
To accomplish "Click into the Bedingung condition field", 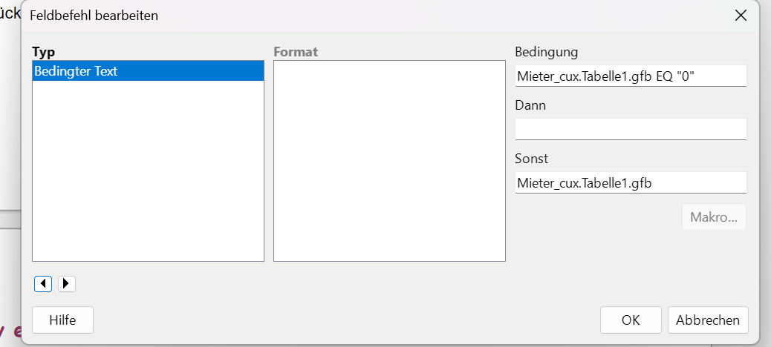I will click(x=630, y=76).
